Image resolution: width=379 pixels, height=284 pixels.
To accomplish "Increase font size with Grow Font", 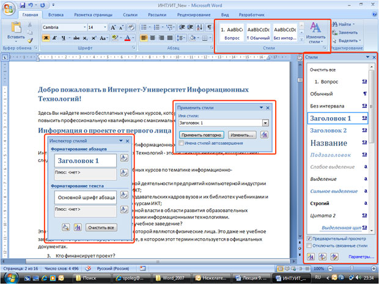I will [113, 27].
